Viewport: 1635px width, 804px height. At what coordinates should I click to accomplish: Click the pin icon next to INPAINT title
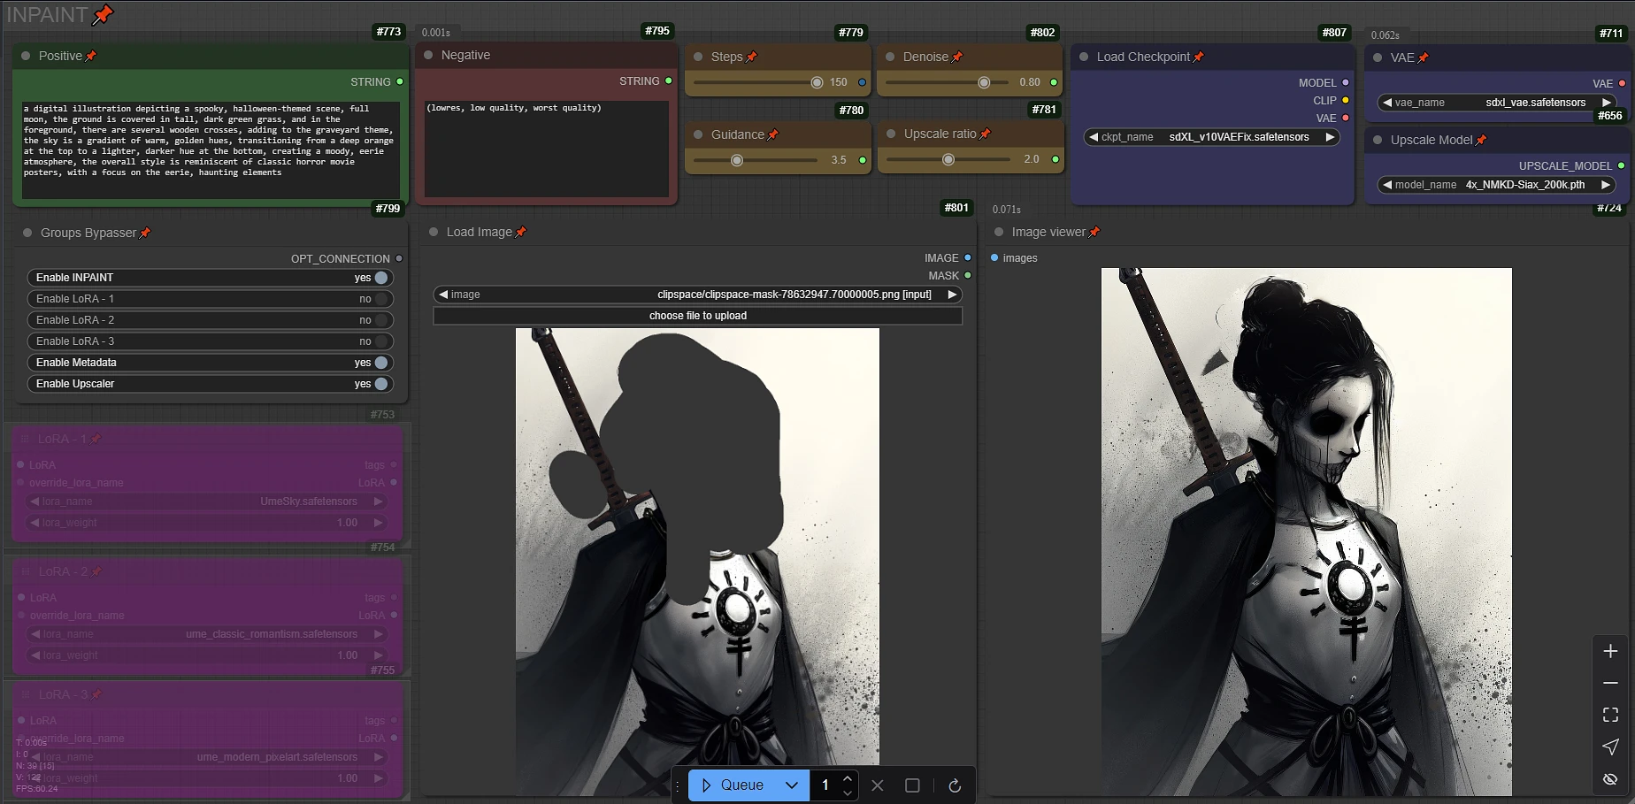[104, 14]
